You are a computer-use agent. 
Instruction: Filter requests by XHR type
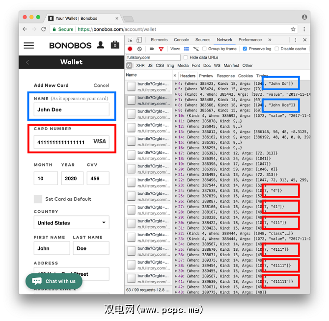[140, 66]
